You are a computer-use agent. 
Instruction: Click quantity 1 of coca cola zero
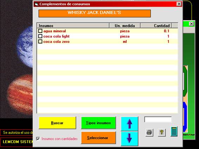point(168,41)
